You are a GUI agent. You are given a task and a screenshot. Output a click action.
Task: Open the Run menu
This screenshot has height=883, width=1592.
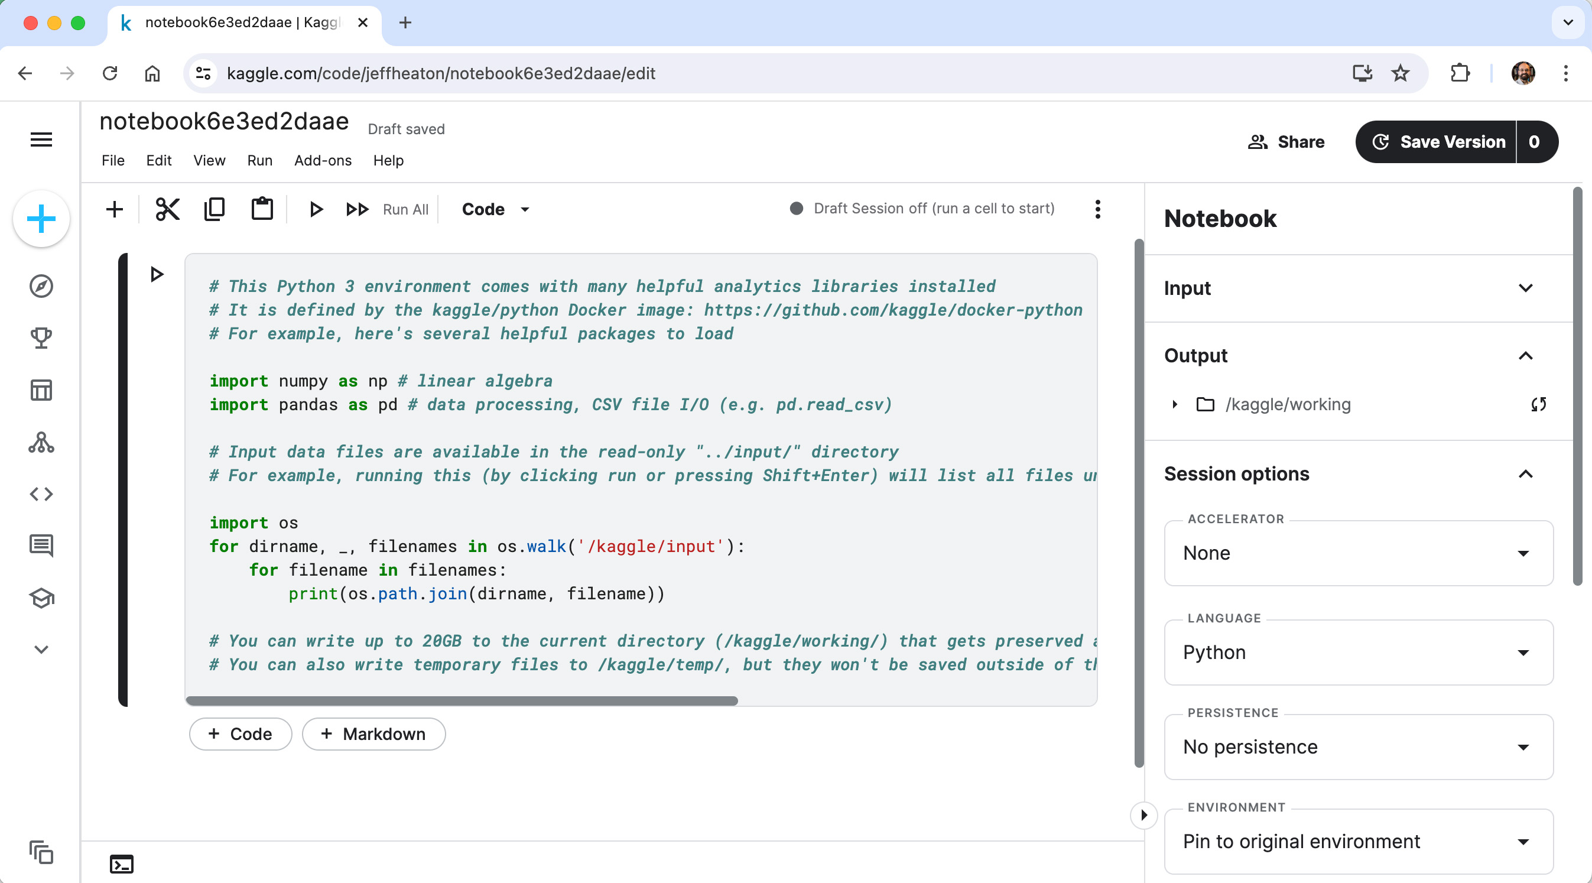pos(259,161)
